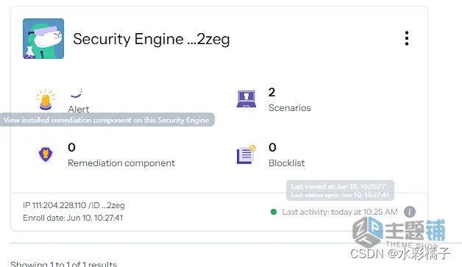Image resolution: width=462 pixels, height=267 pixels.
Task: Open the Alert label link
Action: pos(79,110)
